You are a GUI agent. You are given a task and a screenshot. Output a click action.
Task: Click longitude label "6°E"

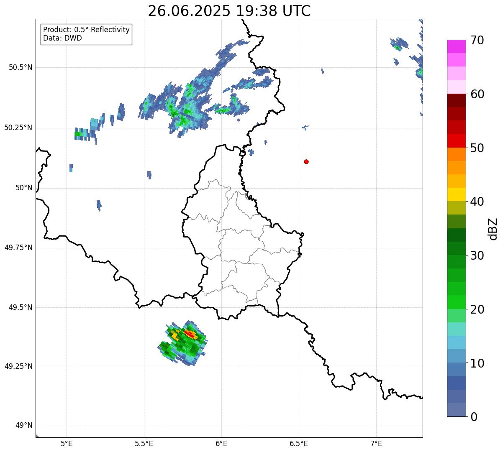point(221,443)
